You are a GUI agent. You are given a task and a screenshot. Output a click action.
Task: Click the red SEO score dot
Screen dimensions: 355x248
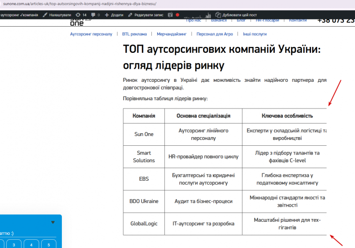tap(177, 15)
